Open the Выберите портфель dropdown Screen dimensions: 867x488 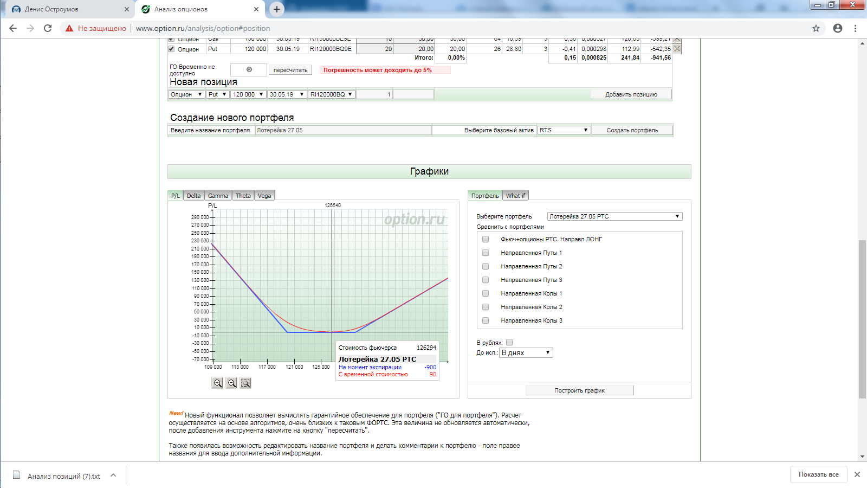pos(614,216)
